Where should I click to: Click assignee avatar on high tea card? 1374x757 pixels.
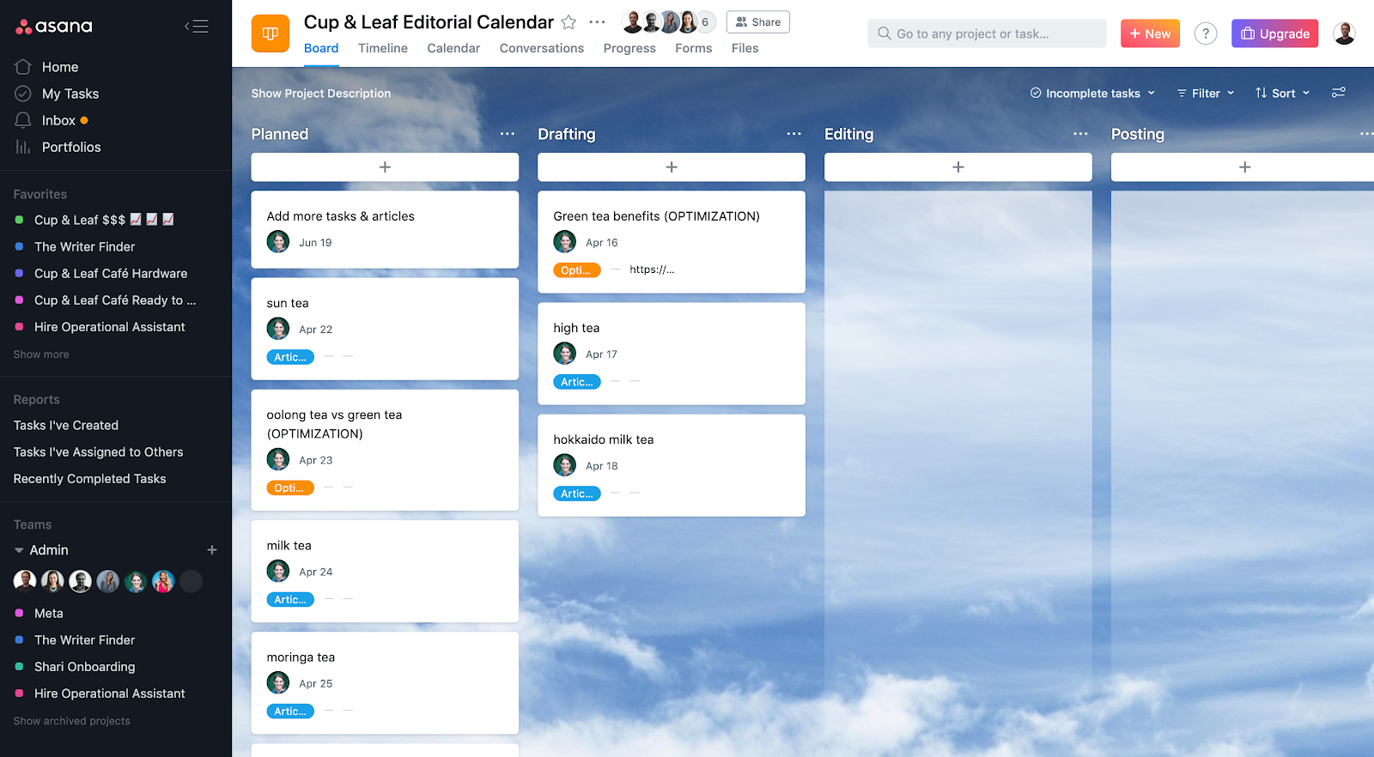(x=565, y=354)
